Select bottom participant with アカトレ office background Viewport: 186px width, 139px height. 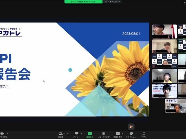175,106
